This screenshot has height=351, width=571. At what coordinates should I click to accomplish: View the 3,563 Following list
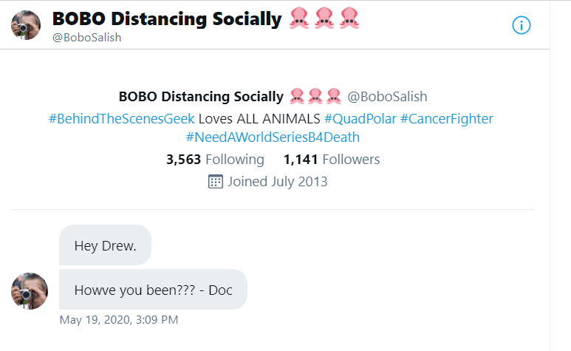click(x=215, y=160)
